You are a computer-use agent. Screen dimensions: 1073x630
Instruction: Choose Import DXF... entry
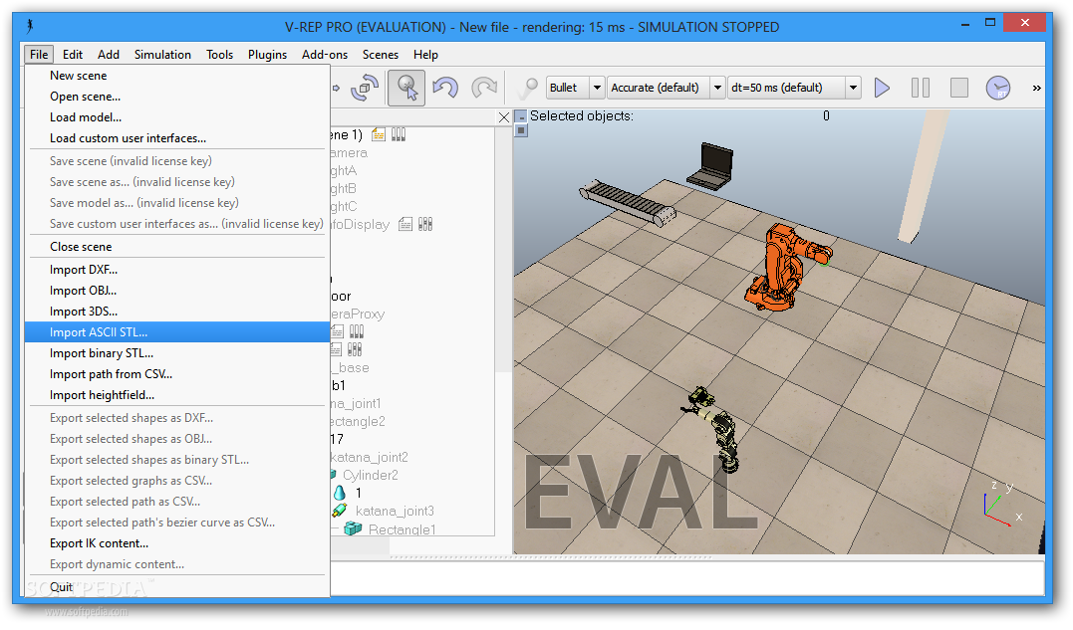(x=177, y=270)
